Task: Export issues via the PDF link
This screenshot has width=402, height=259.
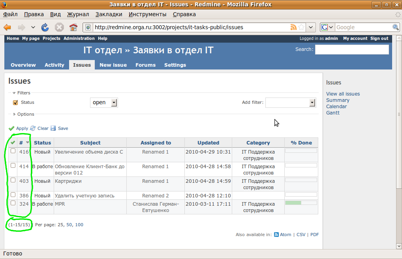Action: tap(315, 235)
